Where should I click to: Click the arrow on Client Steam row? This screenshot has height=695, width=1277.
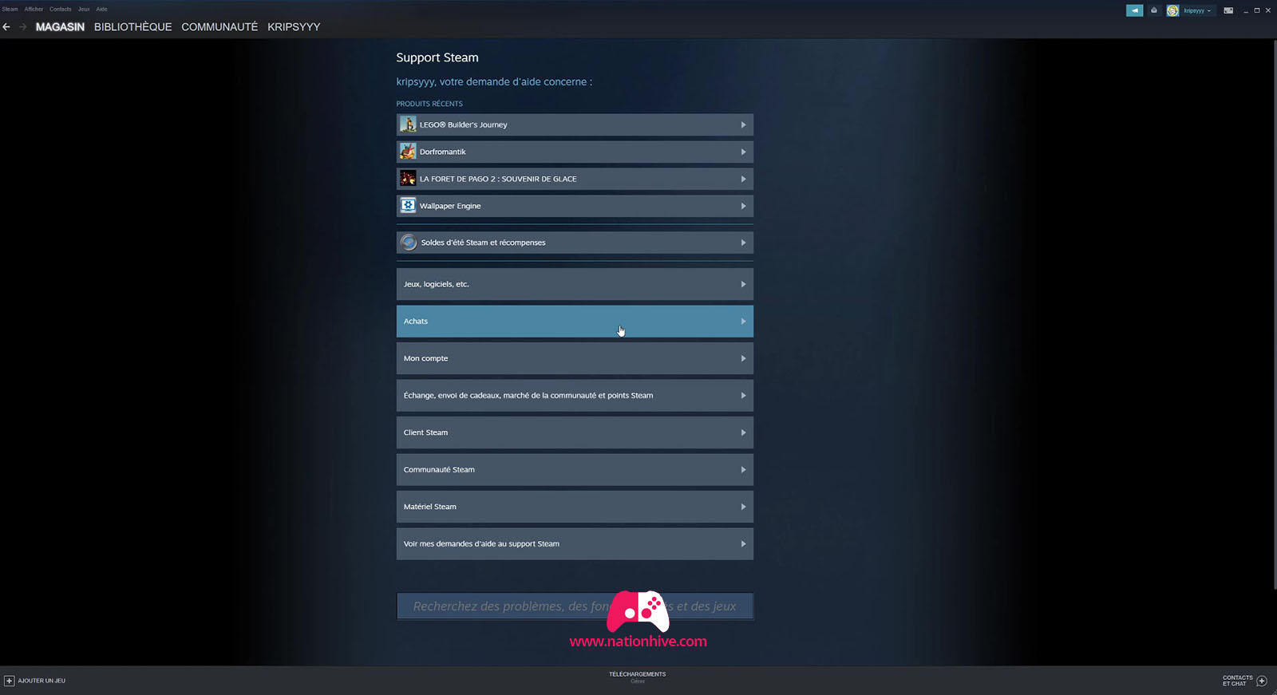(x=743, y=432)
